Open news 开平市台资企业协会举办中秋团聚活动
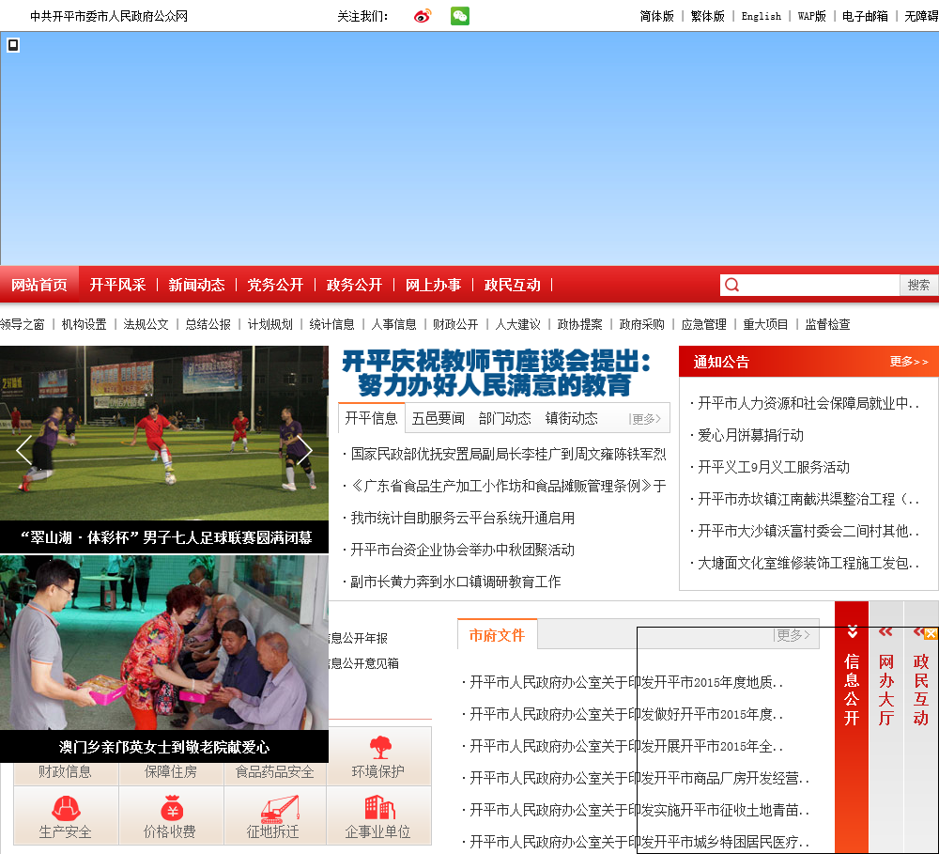 pos(462,550)
